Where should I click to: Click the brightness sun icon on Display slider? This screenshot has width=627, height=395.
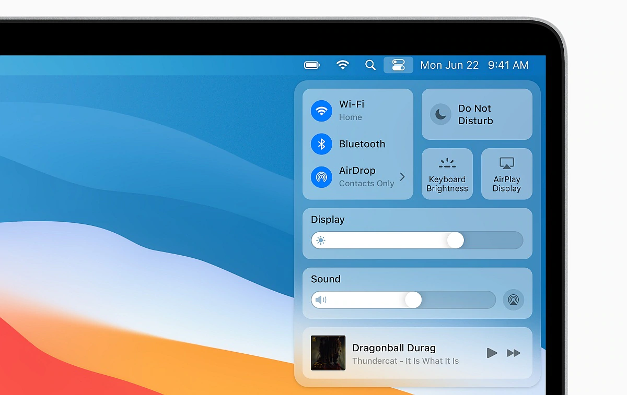[321, 240]
